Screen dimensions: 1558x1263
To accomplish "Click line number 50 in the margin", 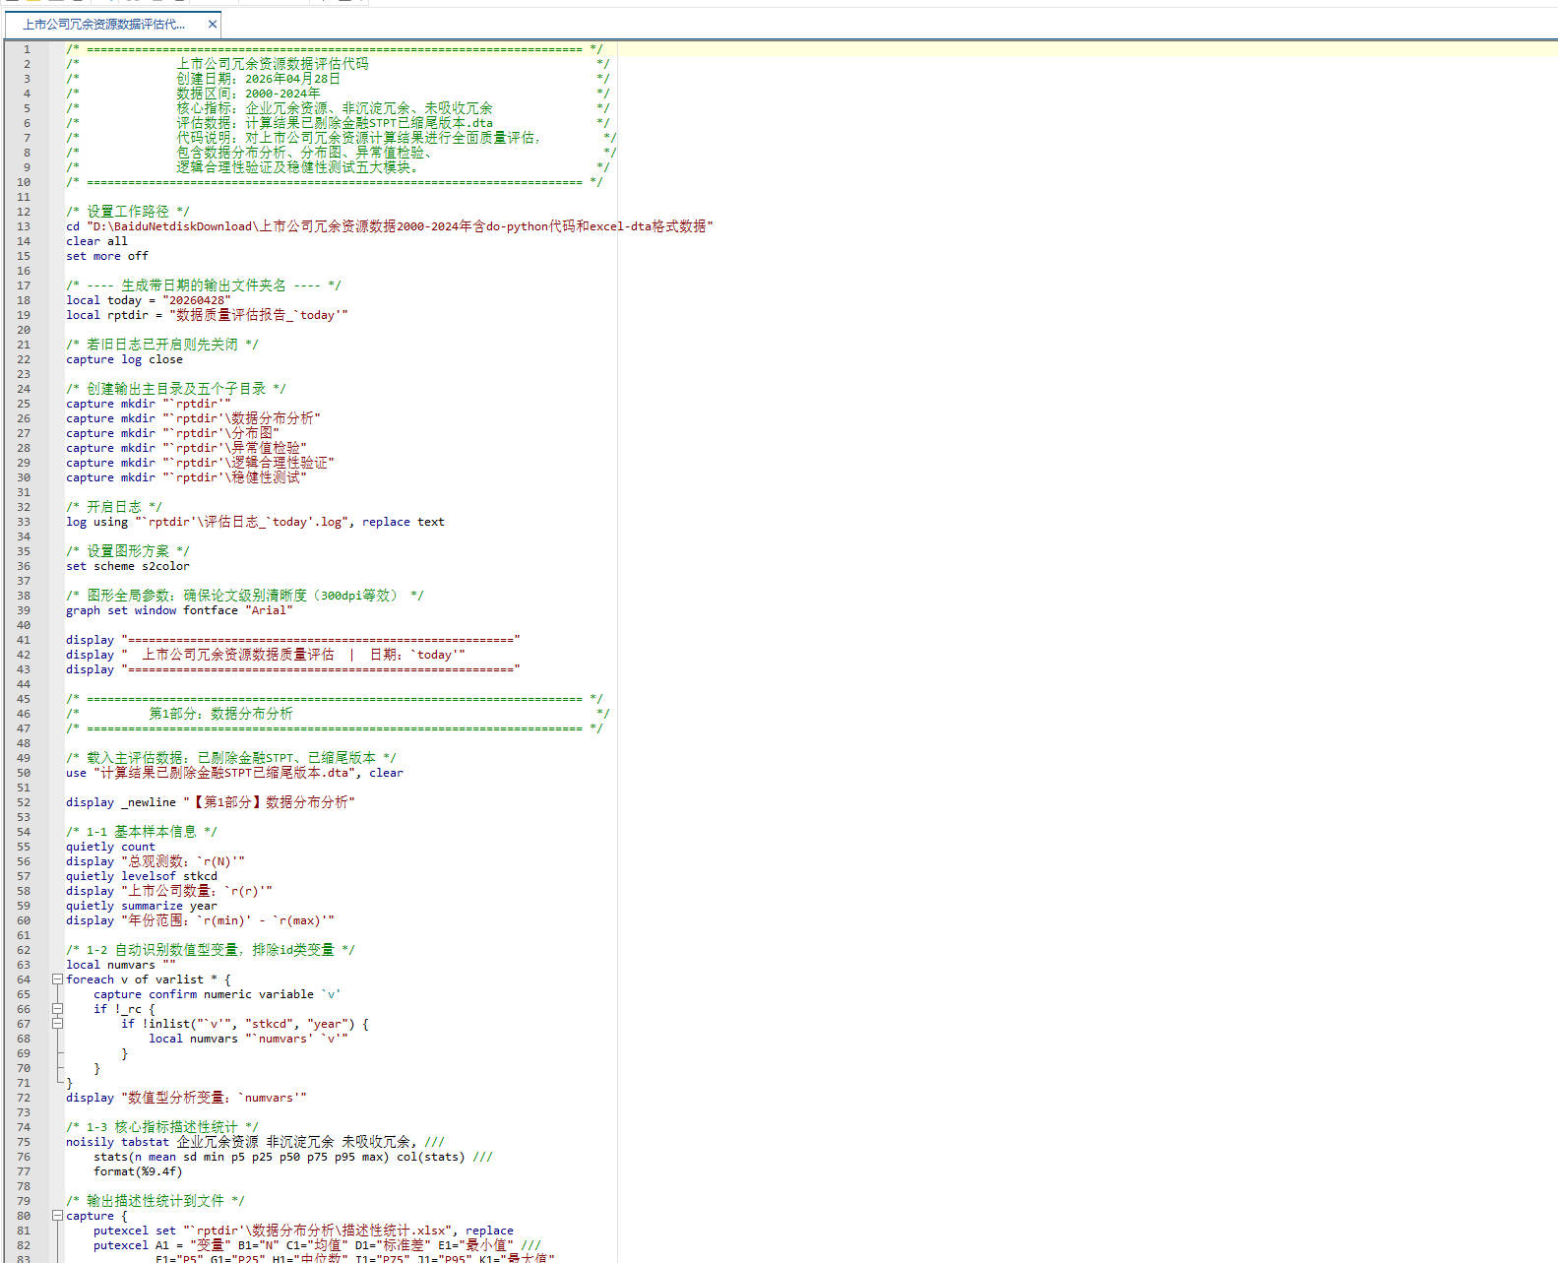I will click(25, 773).
